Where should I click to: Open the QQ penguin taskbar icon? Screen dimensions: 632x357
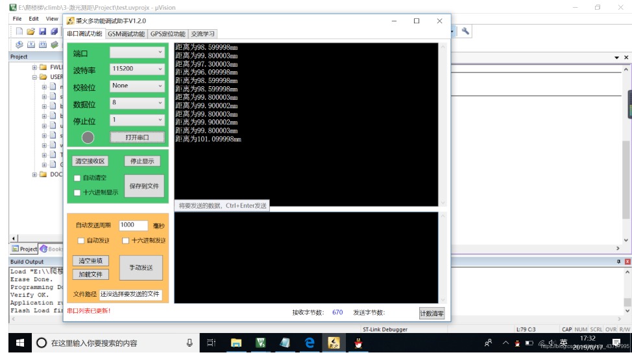[358, 343]
